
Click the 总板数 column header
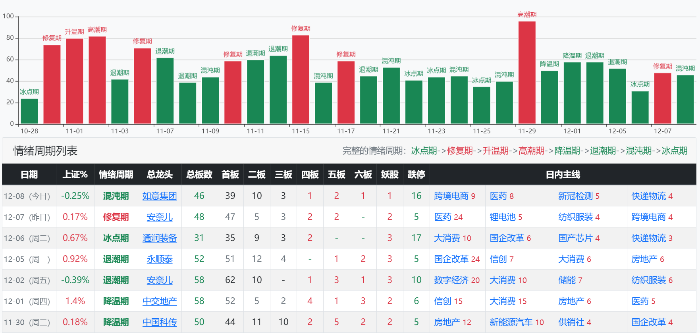(x=199, y=175)
